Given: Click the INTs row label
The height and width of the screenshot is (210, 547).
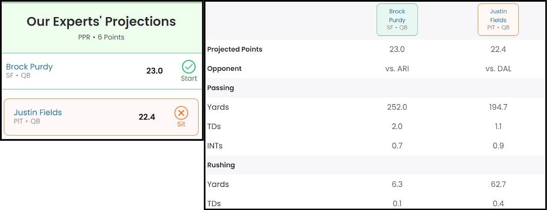Looking at the screenshot, I should pos(215,146).
